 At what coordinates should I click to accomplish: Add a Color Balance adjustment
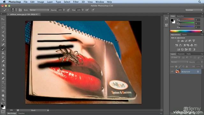[180, 45]
